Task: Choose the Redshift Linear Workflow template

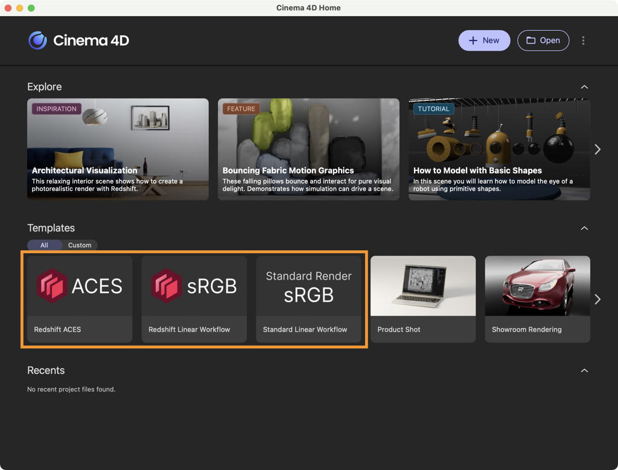Action: coord(194,299)
